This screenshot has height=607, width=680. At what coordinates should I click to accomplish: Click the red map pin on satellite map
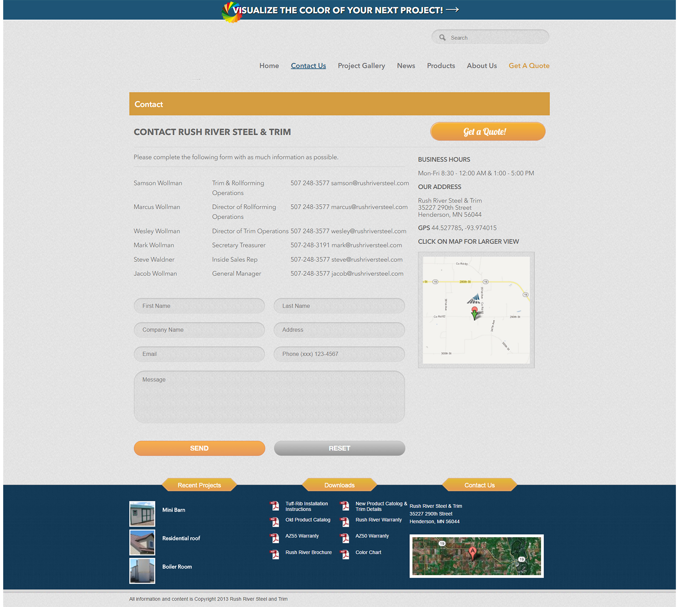tap(472, 553)
